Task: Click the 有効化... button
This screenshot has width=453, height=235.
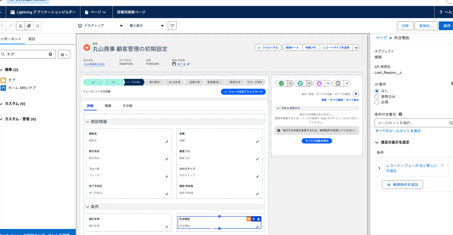Action: coord(426,26)
